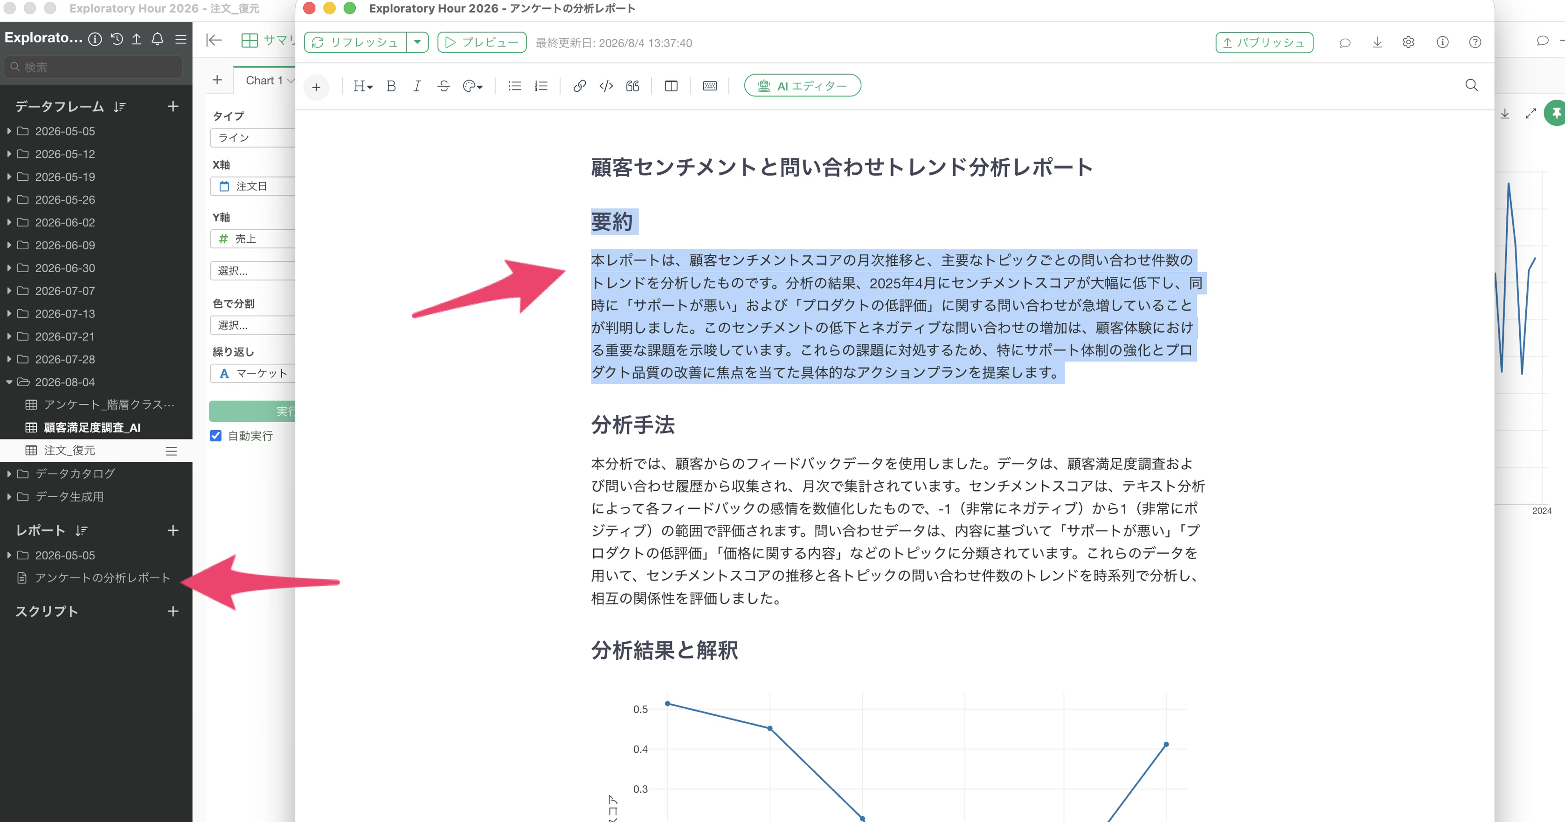Show report information icon
Screen dimensions: 1565x822
tap(1442, 42)
